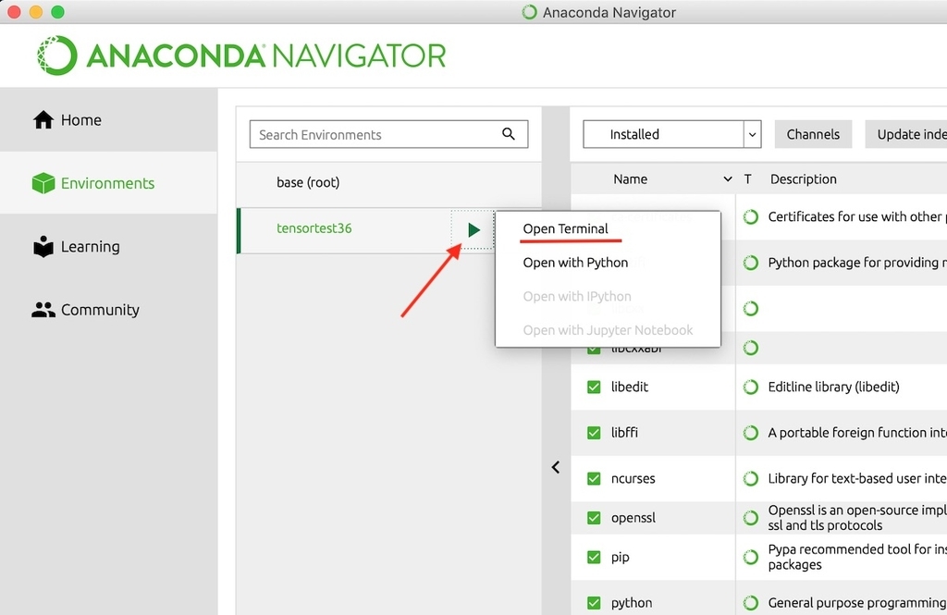Viewport: 947px width, 615px height.
Task: Choose Open Terminal from the popup menu
Action: point(565,229)
